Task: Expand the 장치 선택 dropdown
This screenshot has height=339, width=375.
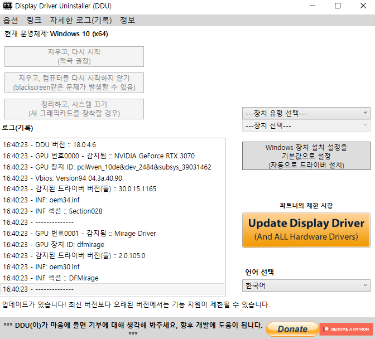Action: click(306, 125)
